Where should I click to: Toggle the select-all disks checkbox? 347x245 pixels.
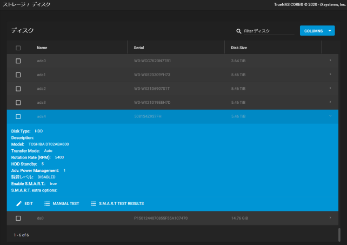coord(18,48)
